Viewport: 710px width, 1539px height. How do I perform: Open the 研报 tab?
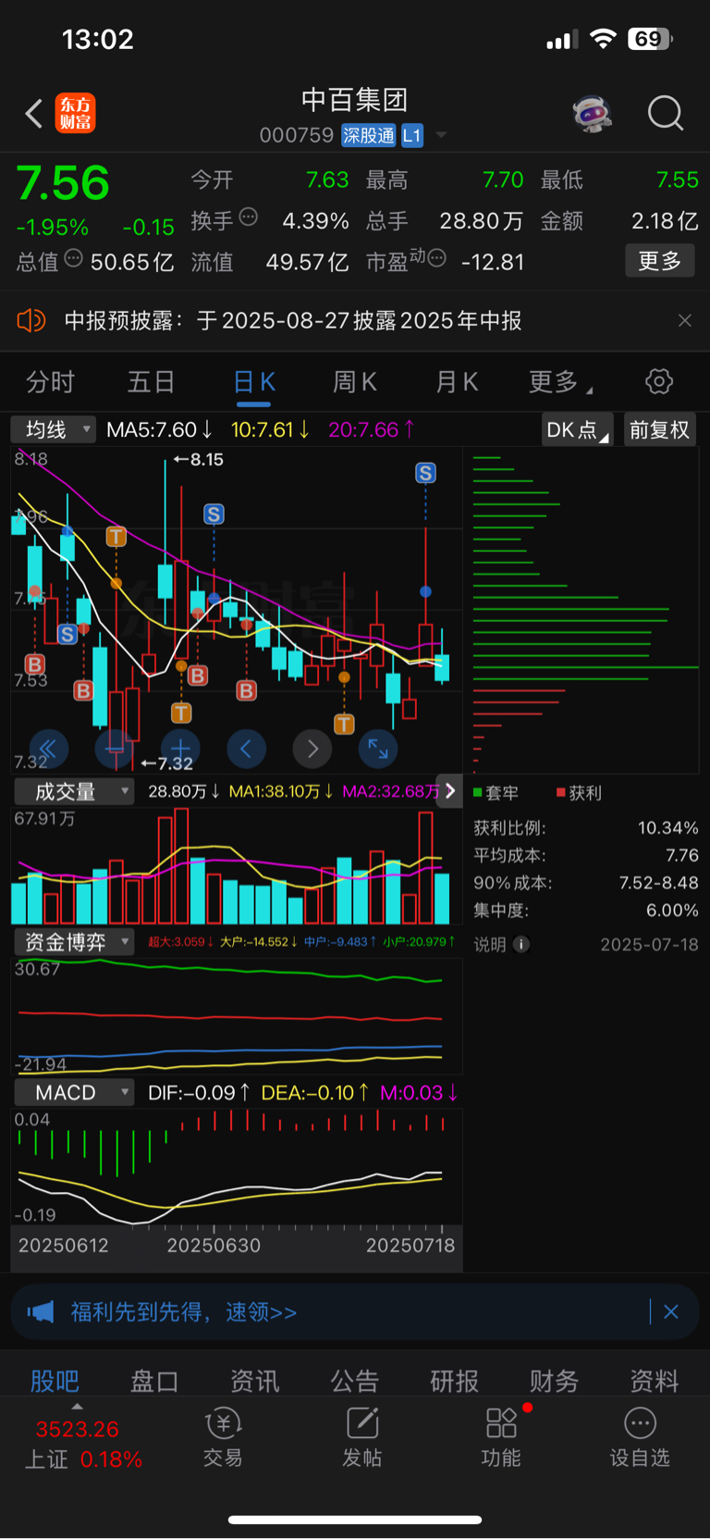pyautogui.click(x=454, y=1381)
